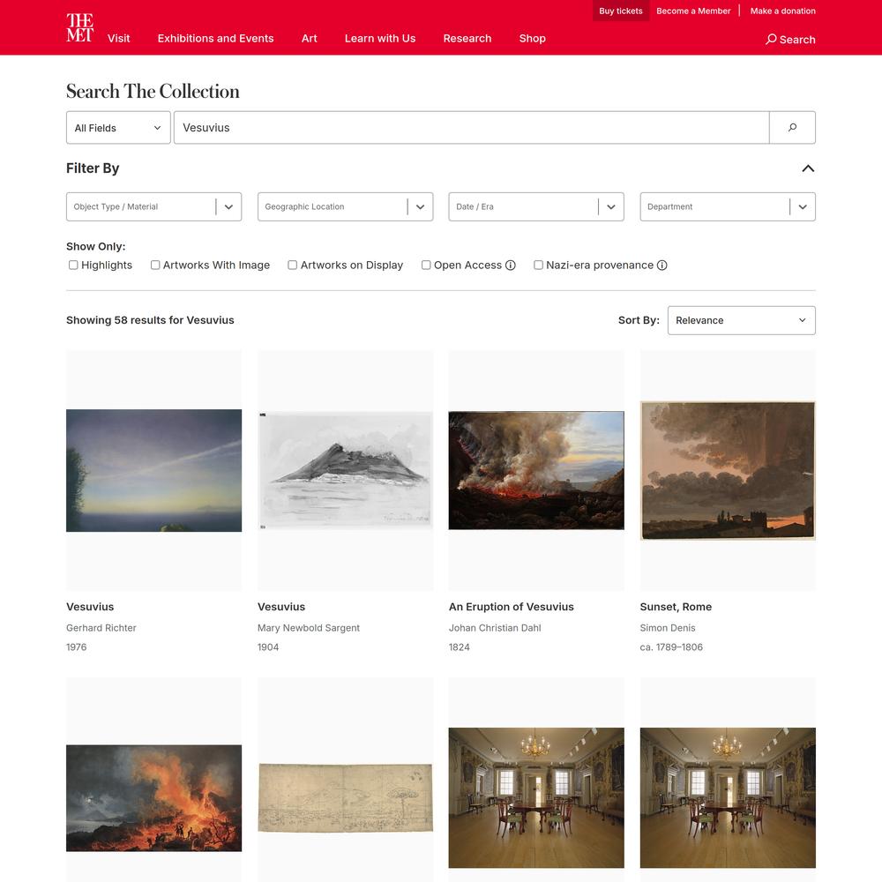Submit collection search with magnifier button
This screenshot has width=882, height=882.
792,128
